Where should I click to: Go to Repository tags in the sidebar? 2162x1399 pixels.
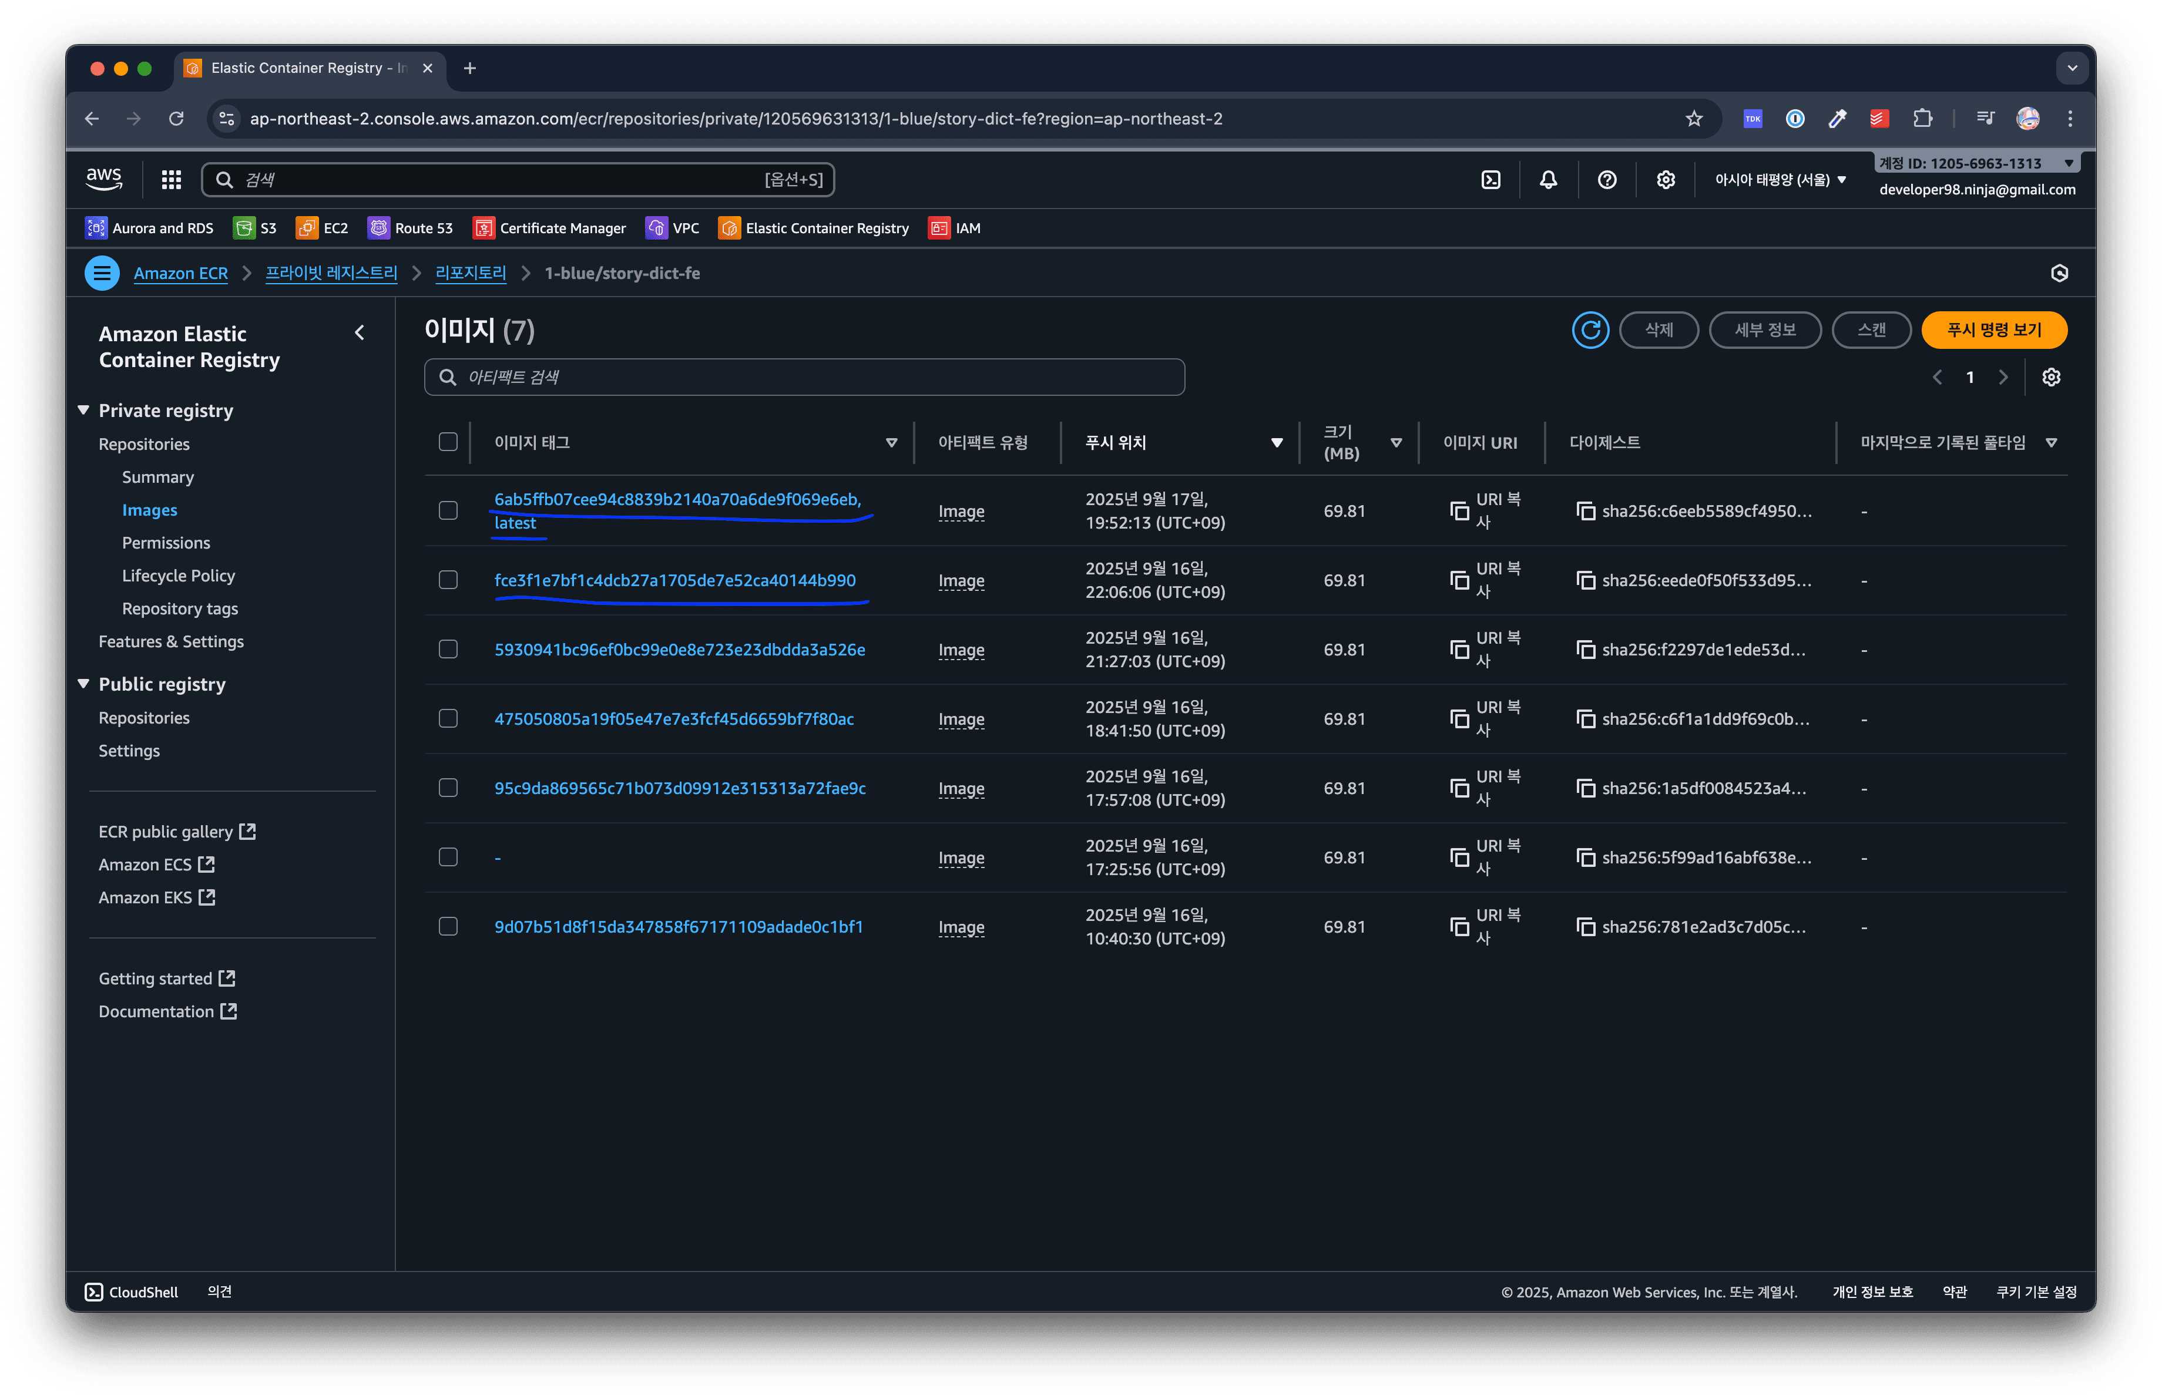pos(180,608)
